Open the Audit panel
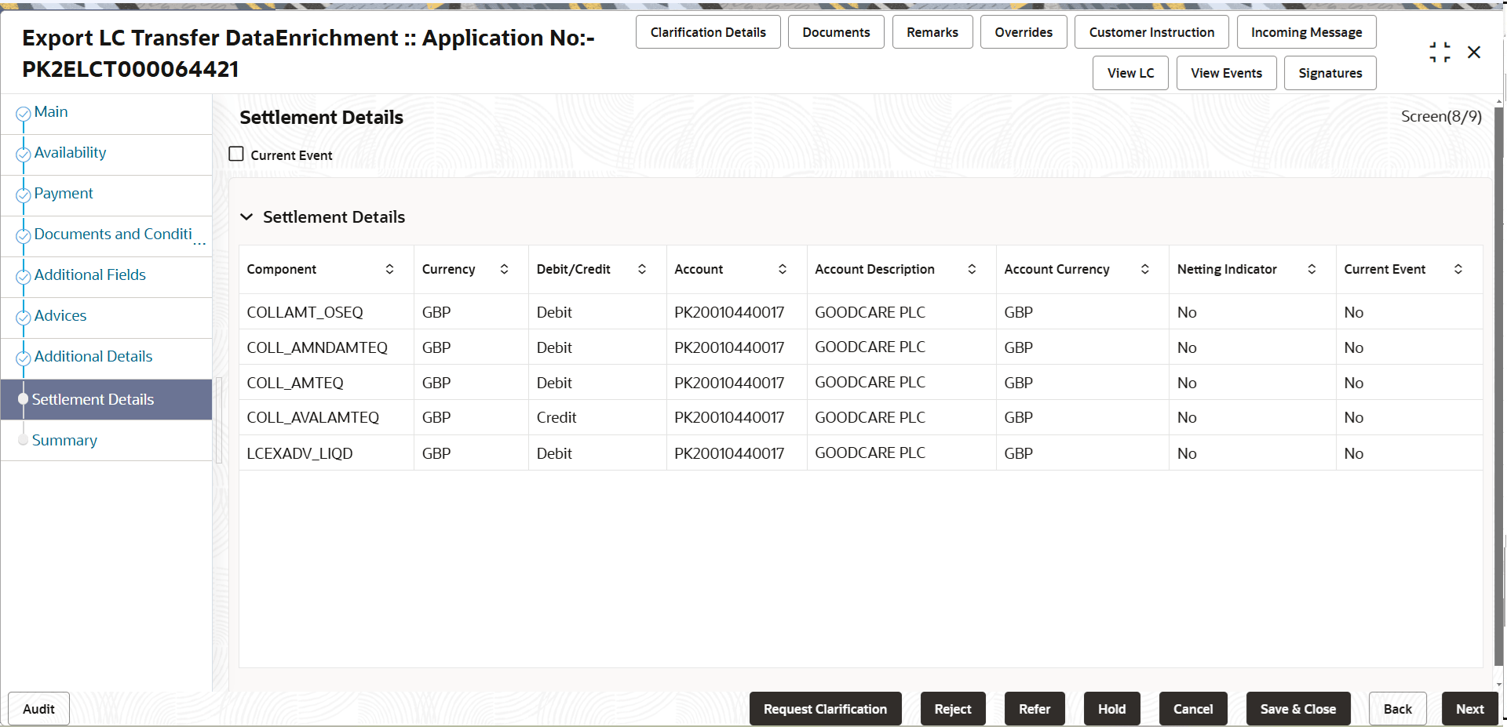This screenshot has width=1507, height=727. (38, 708)
